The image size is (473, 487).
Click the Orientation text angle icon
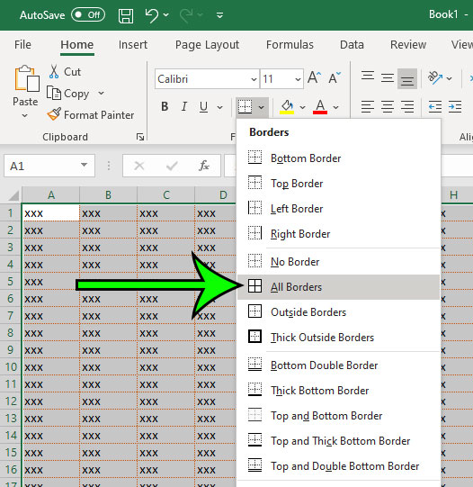click(x=435, y=77)
